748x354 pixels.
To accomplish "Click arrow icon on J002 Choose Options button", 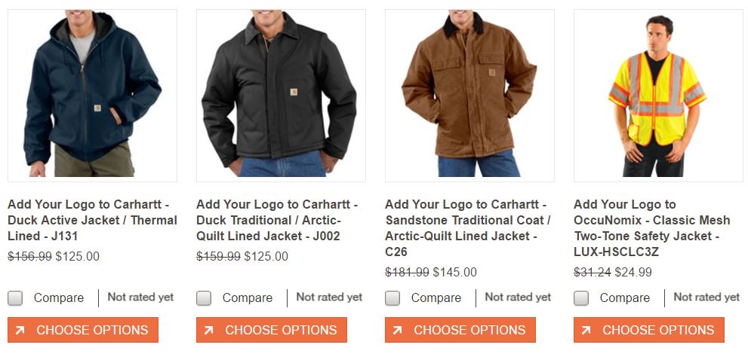I will coord(208,330).
